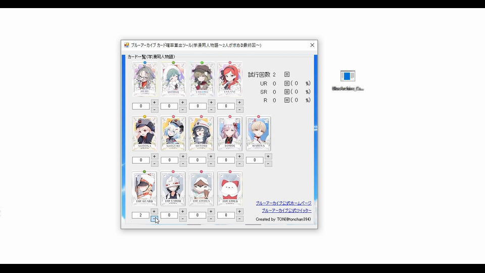This screenshot has height=273, width=485.
Task: Select the MINORI card image
Action: click(x=202, y=133)
